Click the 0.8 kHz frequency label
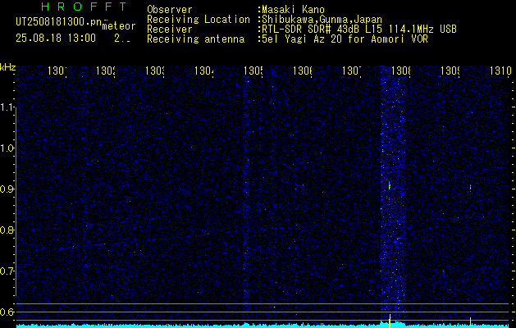The width and height of the screenshot is (516, 328). pyautogui.click(x=8, y=230)
